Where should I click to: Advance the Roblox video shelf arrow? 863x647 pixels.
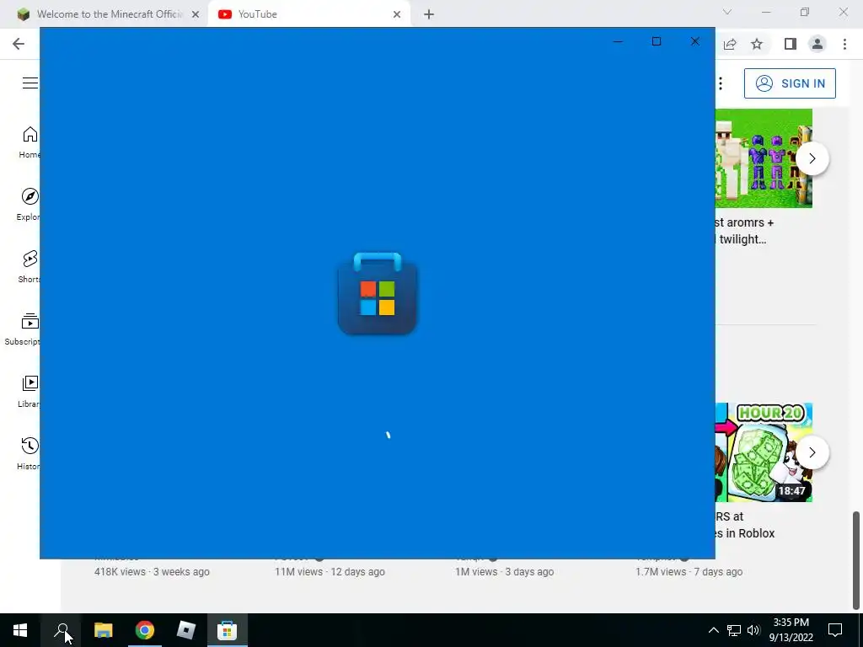pos(812,452)
